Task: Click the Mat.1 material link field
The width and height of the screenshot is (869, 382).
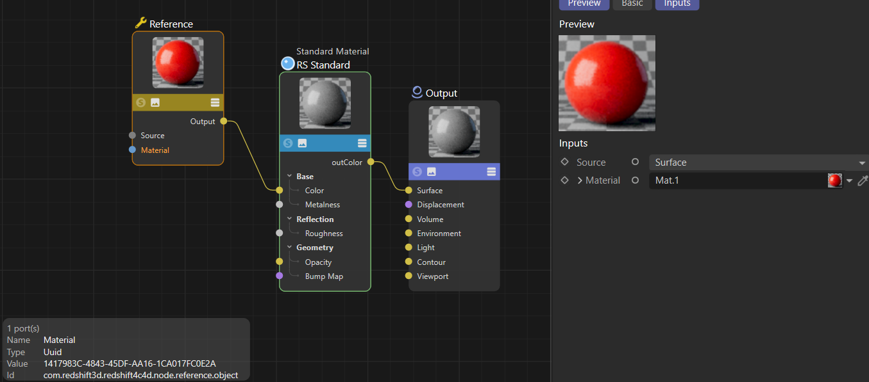Action: click(738, 180)
